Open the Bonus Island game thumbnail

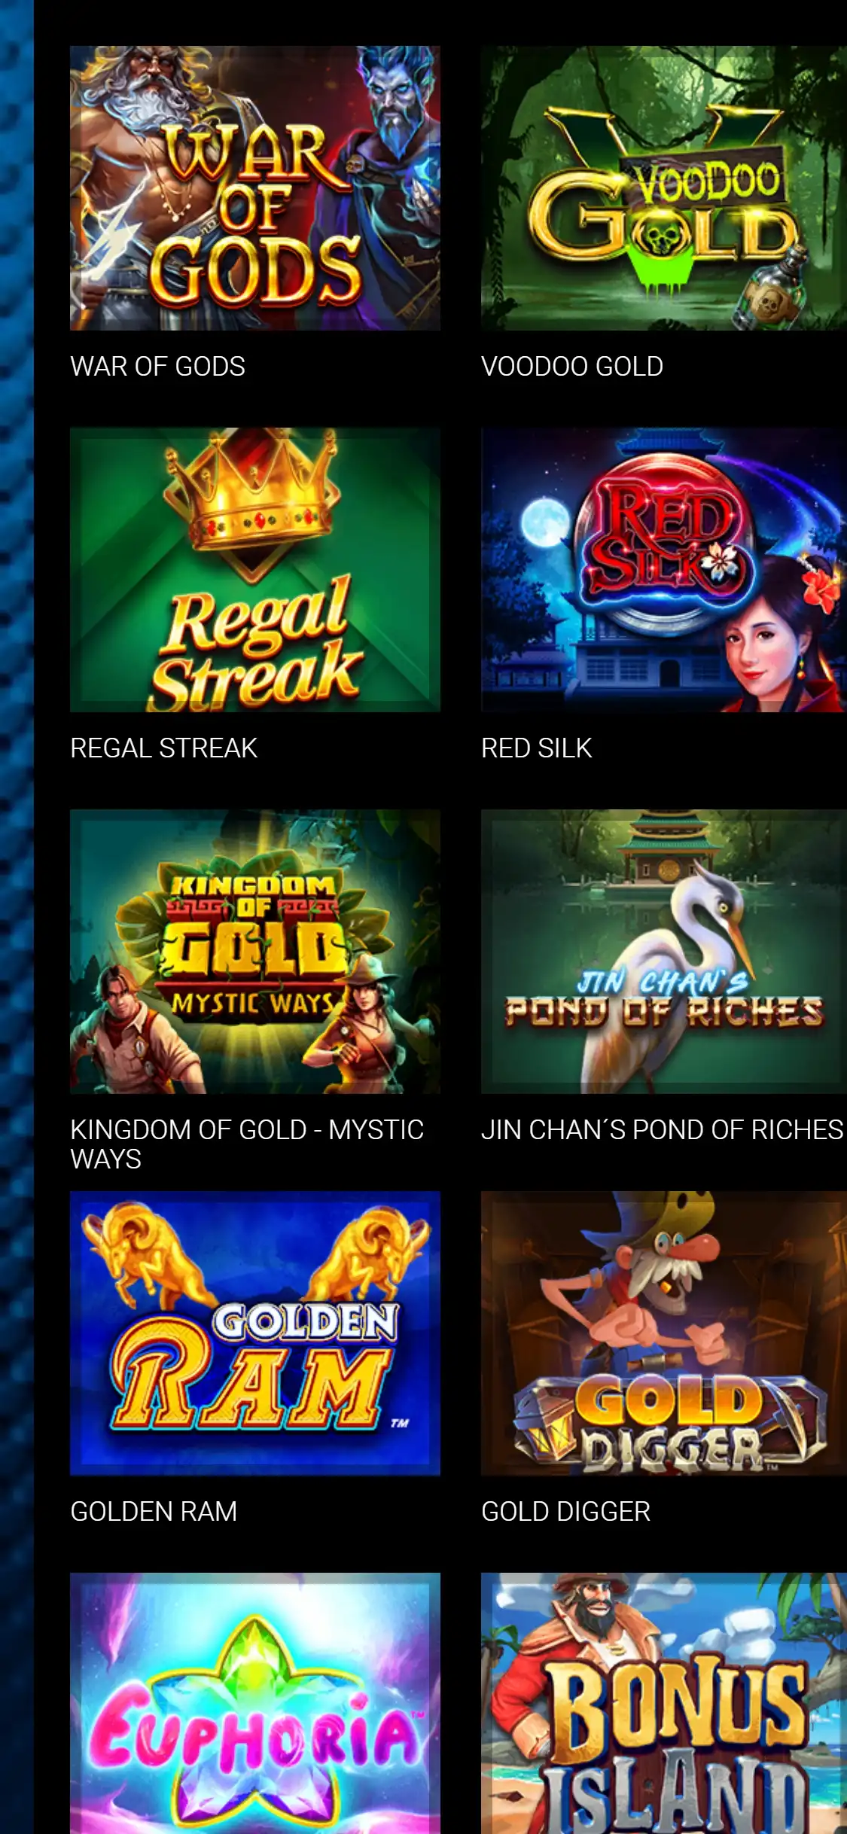pyautogui.click(x=664, y=1703)
